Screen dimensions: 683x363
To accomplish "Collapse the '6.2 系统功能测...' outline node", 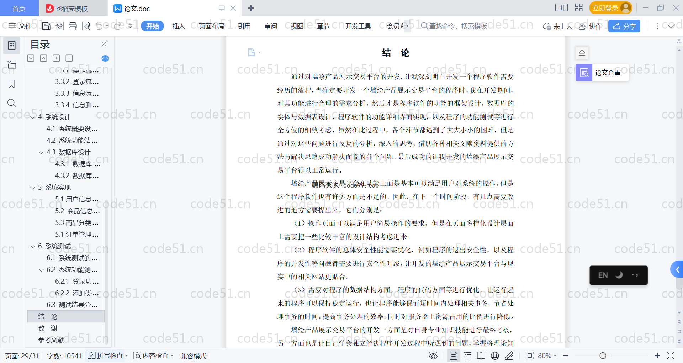I will (41, 270).
